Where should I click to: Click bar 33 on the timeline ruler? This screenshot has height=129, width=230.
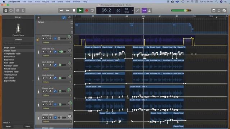[110, 16]
